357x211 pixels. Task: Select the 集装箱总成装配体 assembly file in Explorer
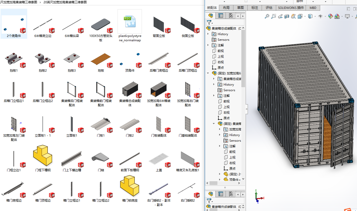(130, 94)
